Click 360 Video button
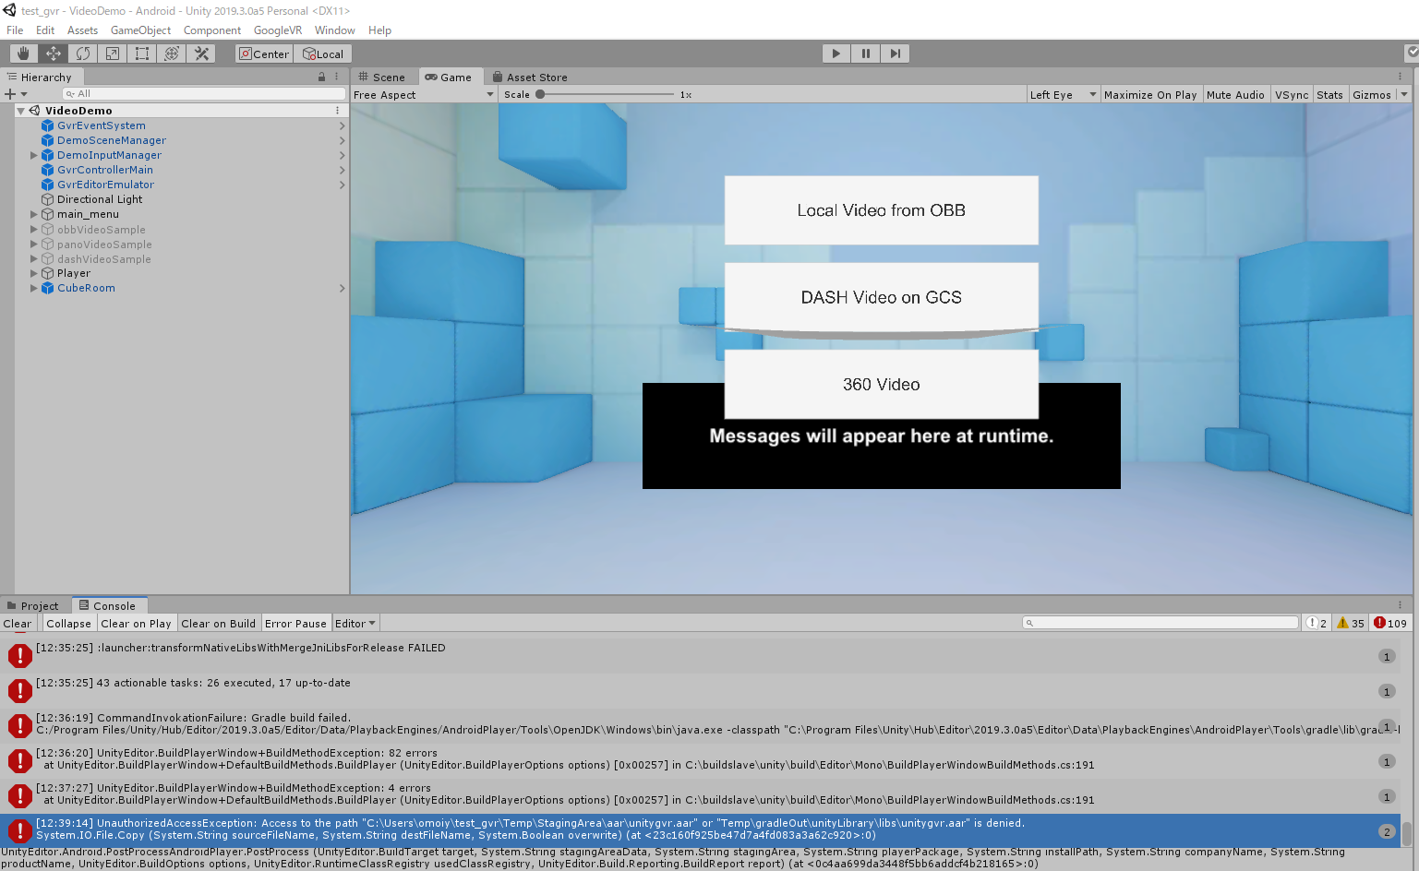This screenshot has height=871, width=1419. (881, 384)
